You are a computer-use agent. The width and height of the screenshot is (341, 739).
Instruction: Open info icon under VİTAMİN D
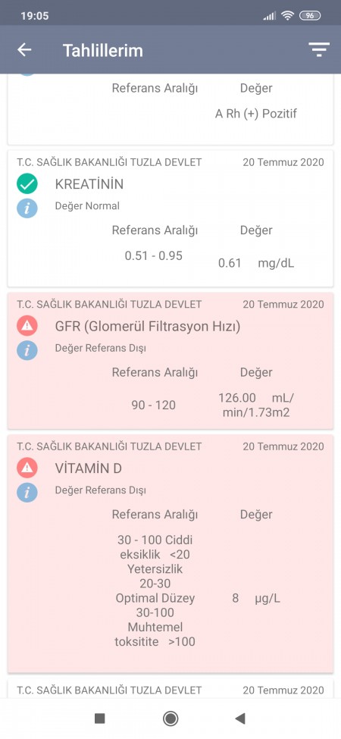pos(27,492)
